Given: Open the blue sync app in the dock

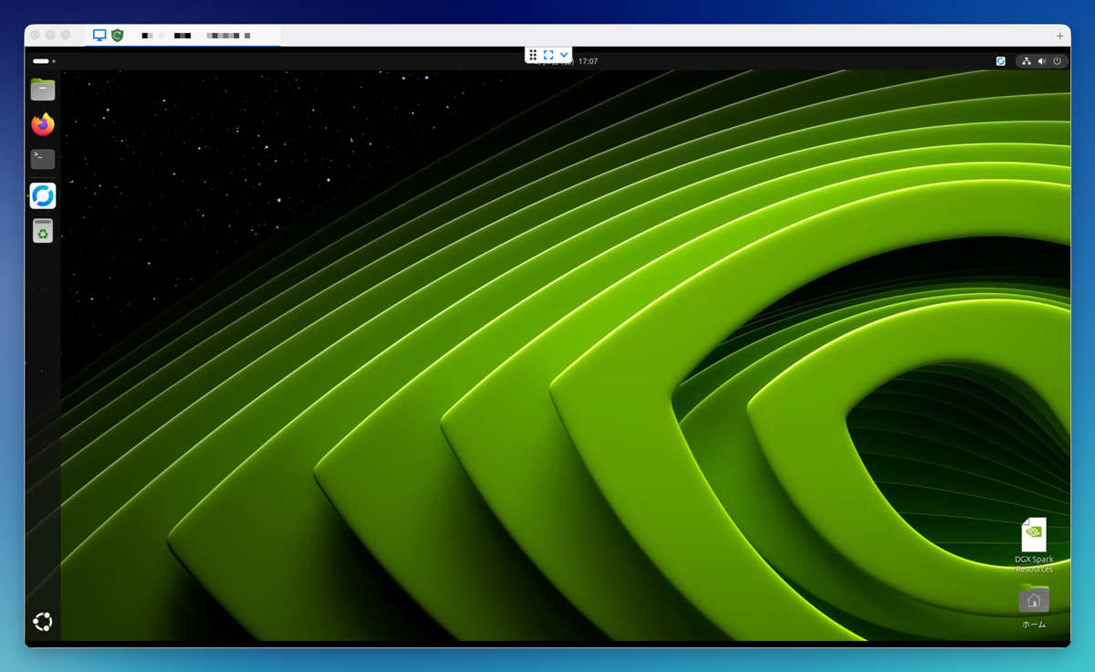Looking at the screenshot, I should [43, 195].
